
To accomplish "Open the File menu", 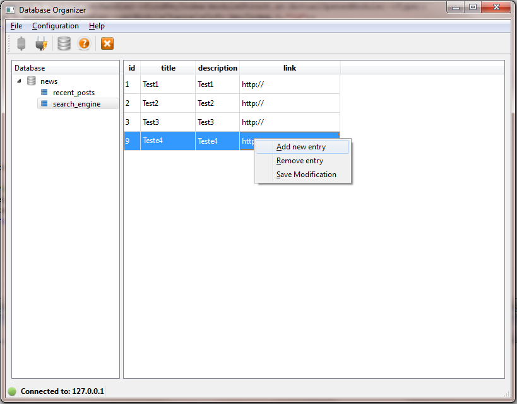I will (16, 26).
